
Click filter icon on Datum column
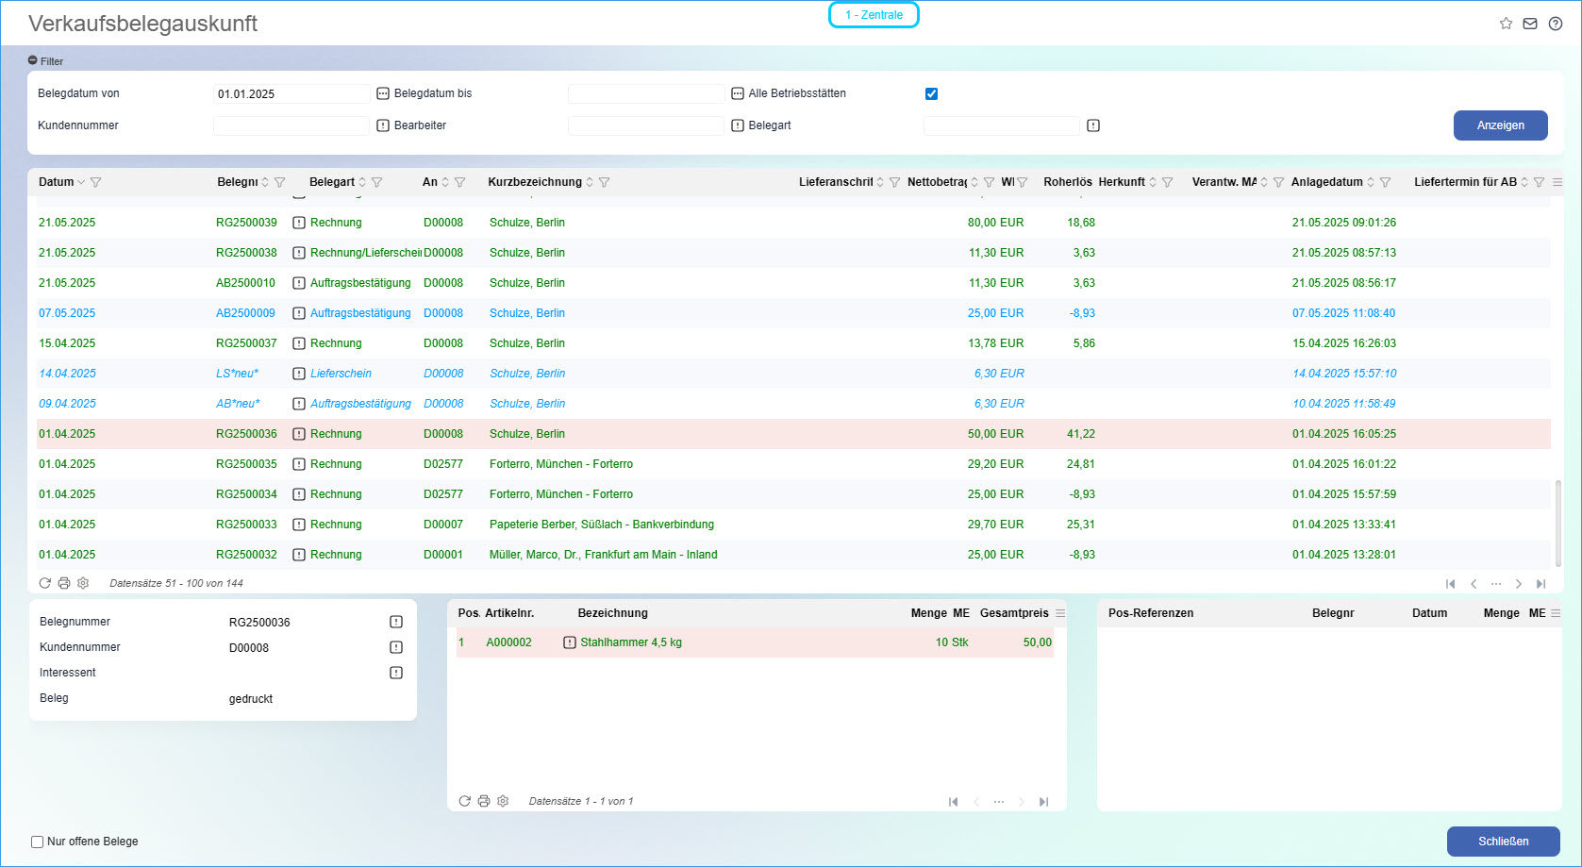(95, 182)
